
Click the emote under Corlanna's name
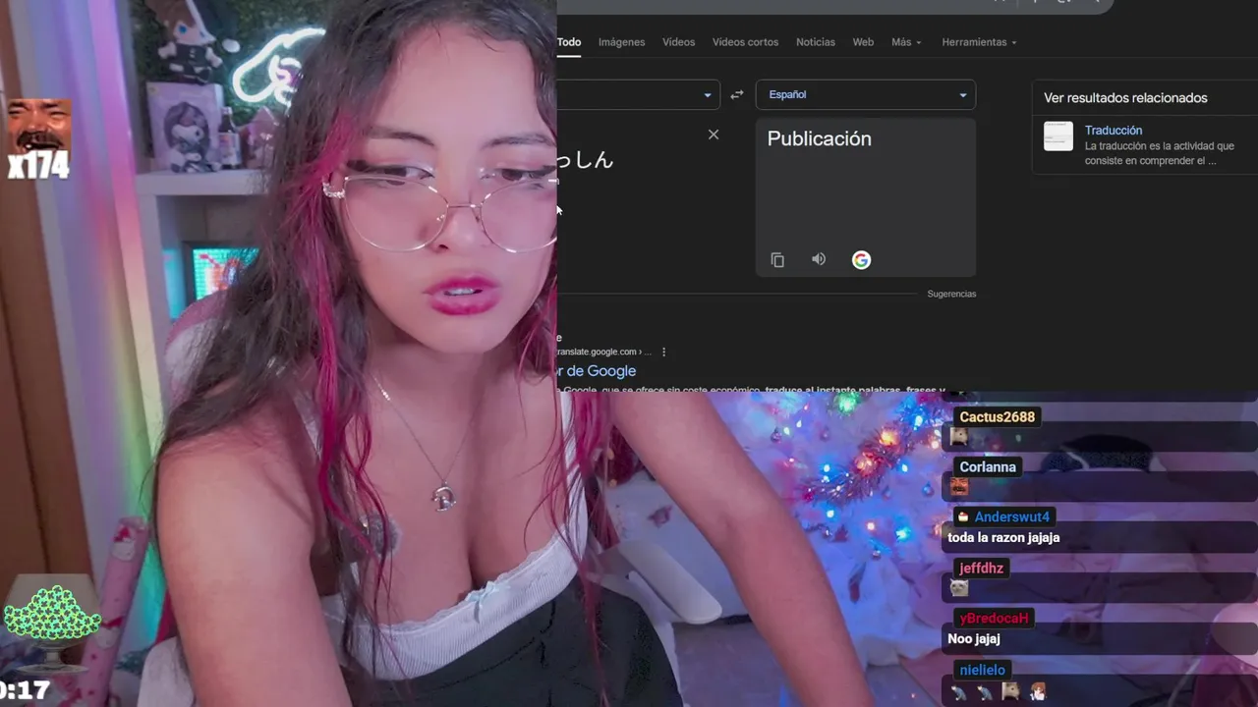click(959, 487)
